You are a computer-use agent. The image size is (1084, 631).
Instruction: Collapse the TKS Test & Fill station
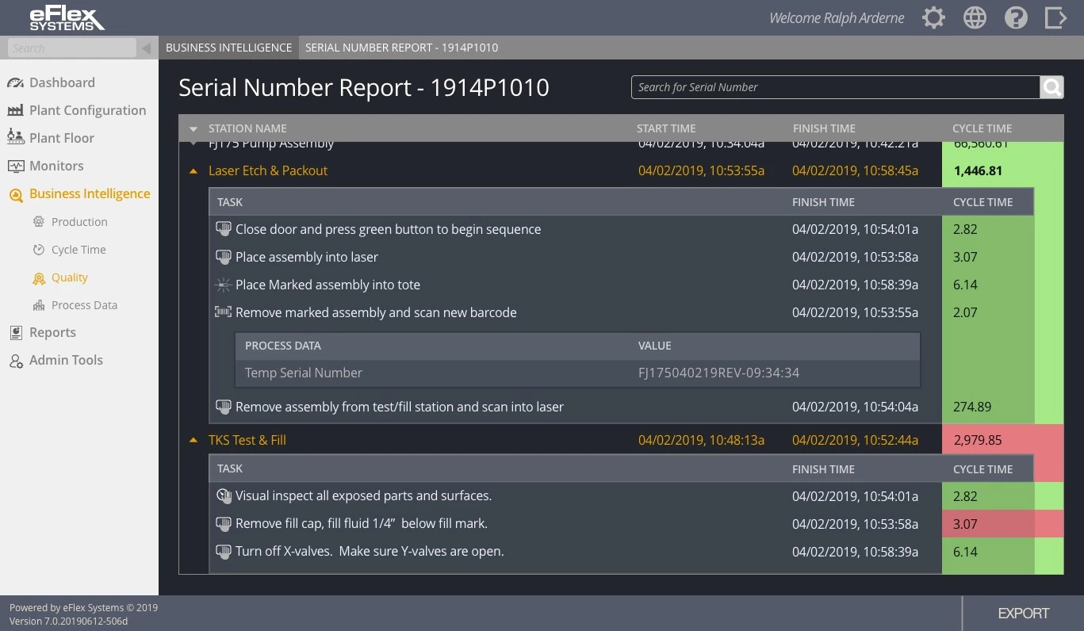(x=193, y=441)
